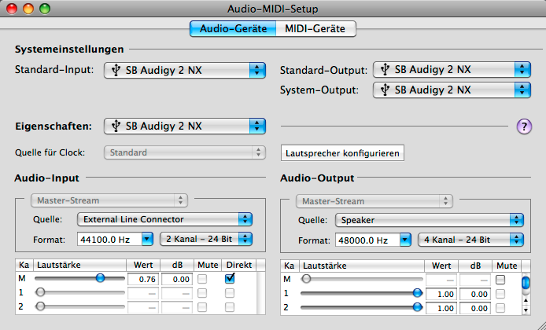Open the output Quelle Speaker dropdown
Viewport: 546px width, 330px height.
(x=430, y=220)
